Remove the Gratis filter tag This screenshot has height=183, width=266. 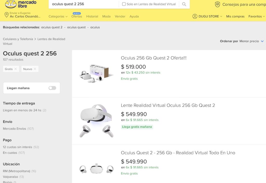(16, 69)
